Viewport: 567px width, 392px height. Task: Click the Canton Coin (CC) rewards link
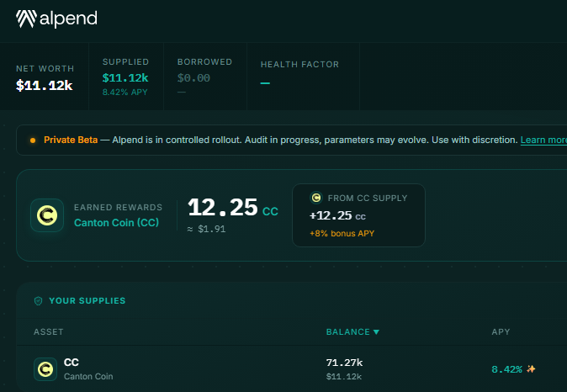tap(116, 222)
